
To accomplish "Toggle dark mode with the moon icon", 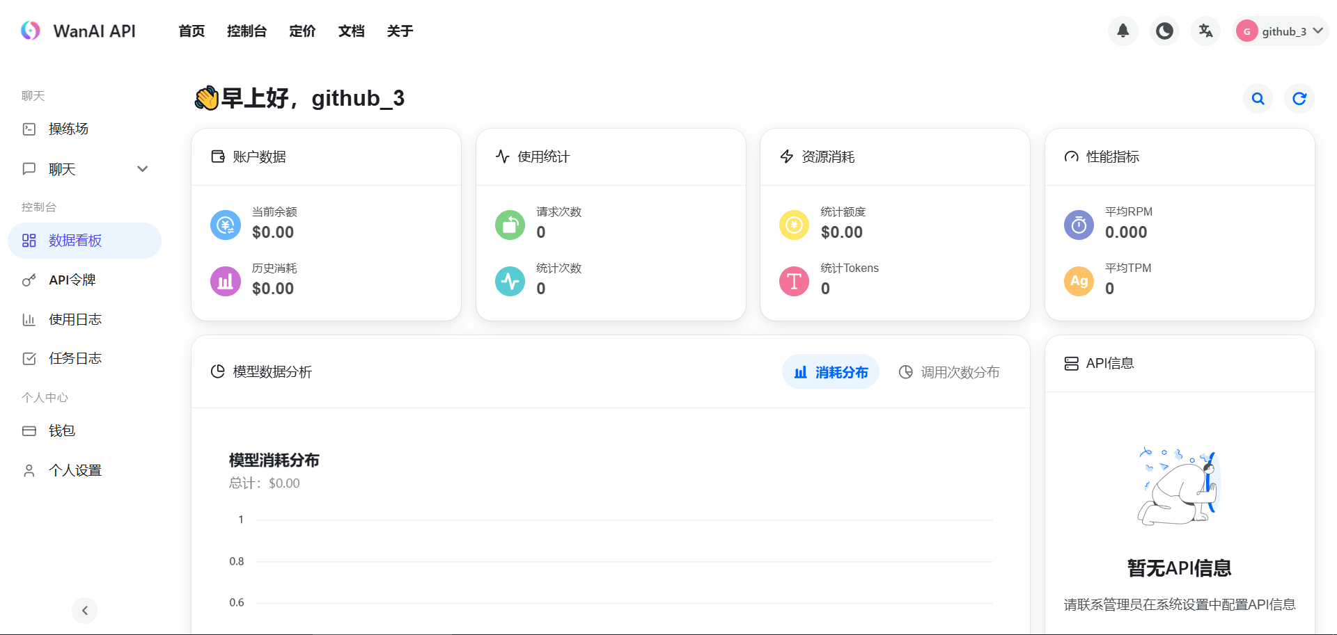I will click(x=1164, y=31).
